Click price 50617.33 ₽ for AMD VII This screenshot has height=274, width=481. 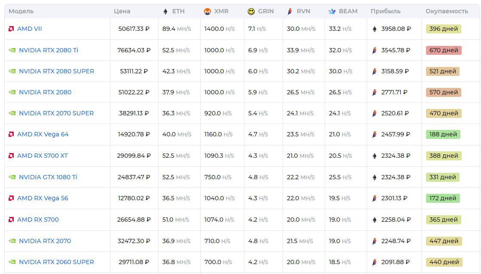134,29
